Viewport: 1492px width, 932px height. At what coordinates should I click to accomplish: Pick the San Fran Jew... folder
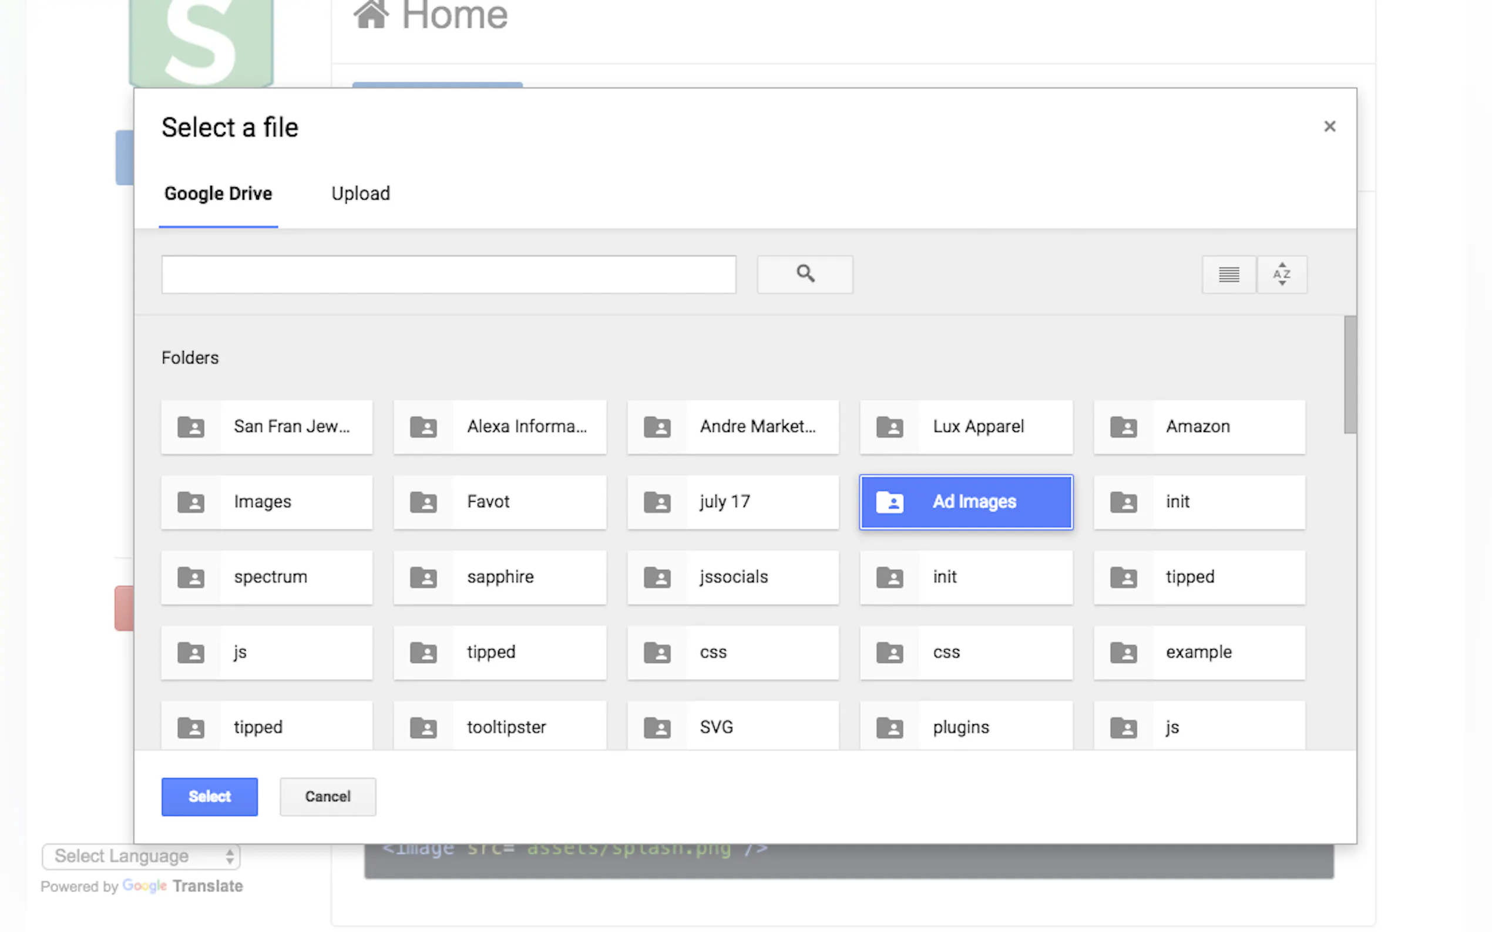point(267,427)
